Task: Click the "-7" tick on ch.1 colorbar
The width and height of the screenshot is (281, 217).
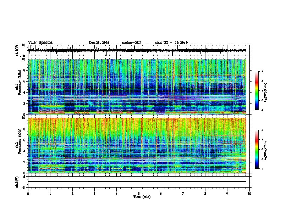Action: tap(262, 110)
